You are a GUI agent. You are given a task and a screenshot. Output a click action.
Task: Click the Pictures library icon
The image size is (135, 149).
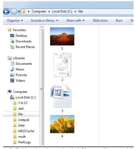point(12,75)
